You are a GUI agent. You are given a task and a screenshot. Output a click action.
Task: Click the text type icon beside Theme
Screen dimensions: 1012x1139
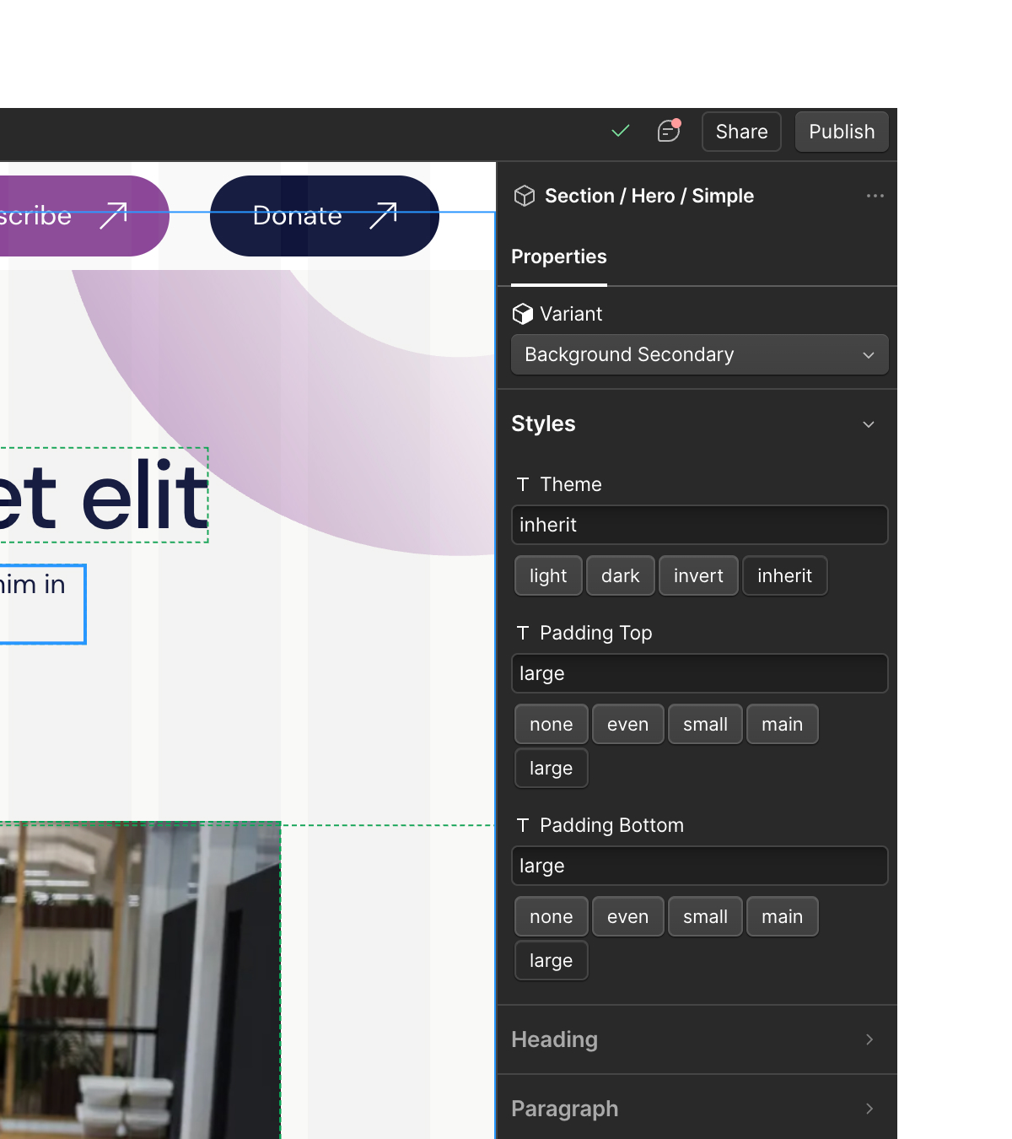coord(523,484)
